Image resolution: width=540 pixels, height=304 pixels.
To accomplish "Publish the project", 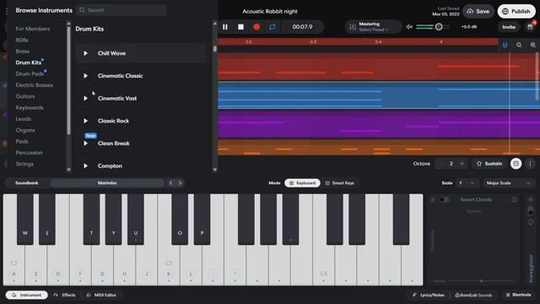I will click(516, 11).
